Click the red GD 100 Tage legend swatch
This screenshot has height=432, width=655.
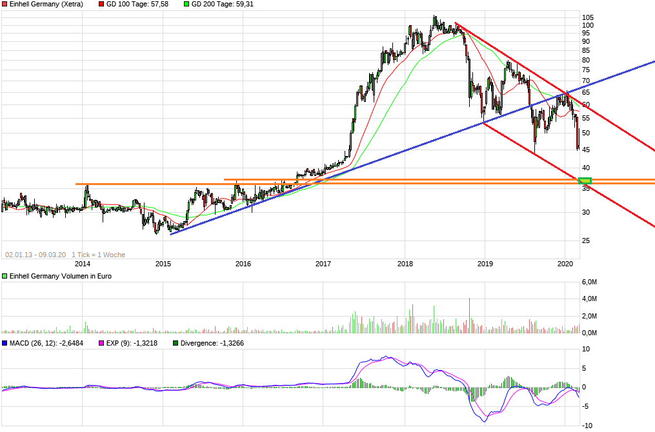coord(101,5)
